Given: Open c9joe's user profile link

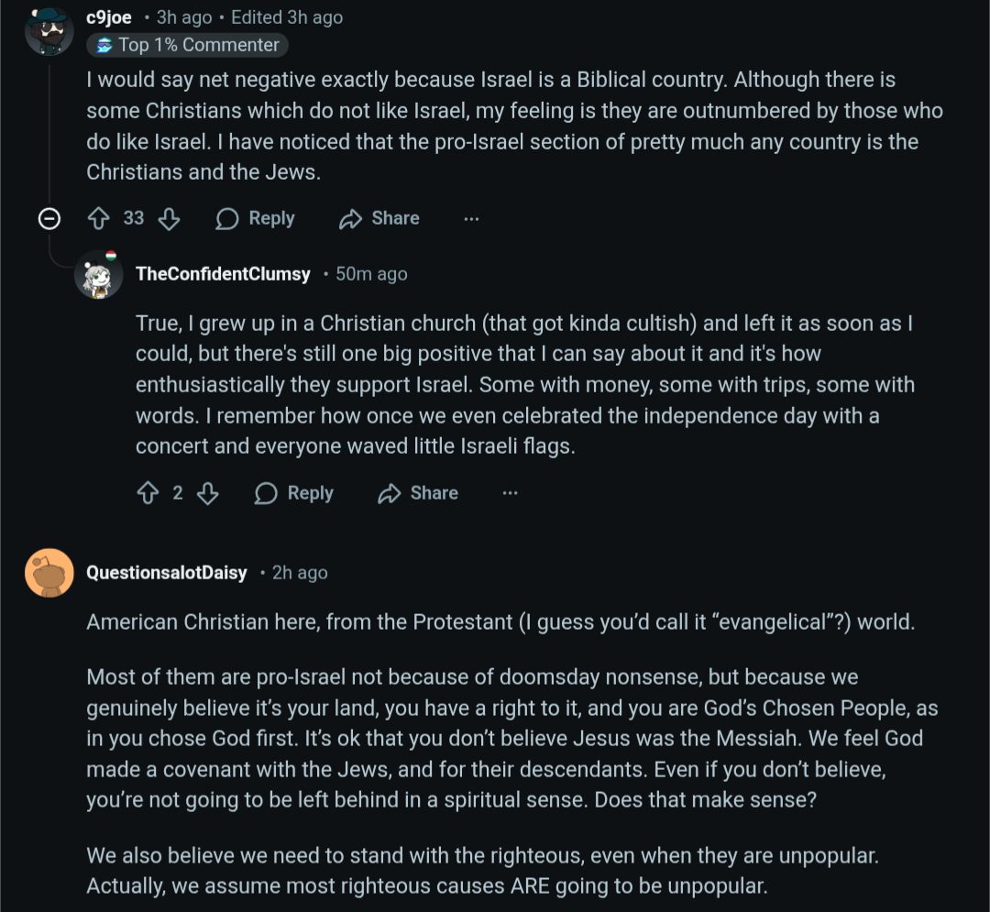Looking at the screenshot, I should pos(109,17).
